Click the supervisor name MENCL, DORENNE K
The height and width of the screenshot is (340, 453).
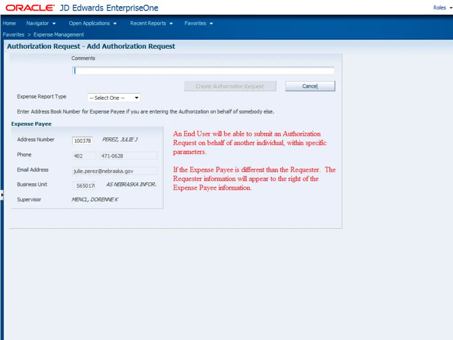point(95,200)
